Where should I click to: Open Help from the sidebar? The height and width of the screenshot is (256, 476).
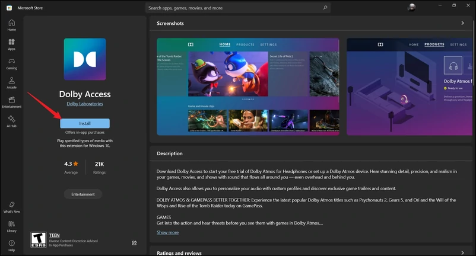(11, 244)
